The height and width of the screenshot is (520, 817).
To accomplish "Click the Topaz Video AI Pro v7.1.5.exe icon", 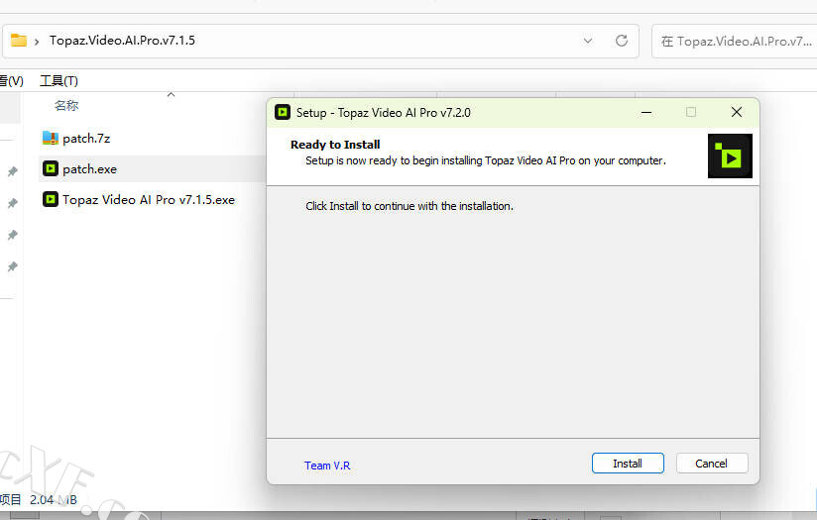I will click(50, 199).
